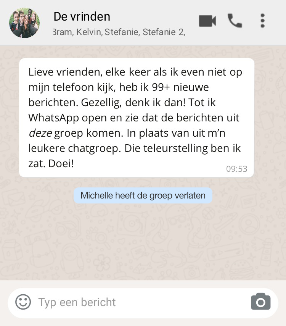286x326 pixels.
Task: Click the group members subtitle line
Action: (x=119, y=32)
